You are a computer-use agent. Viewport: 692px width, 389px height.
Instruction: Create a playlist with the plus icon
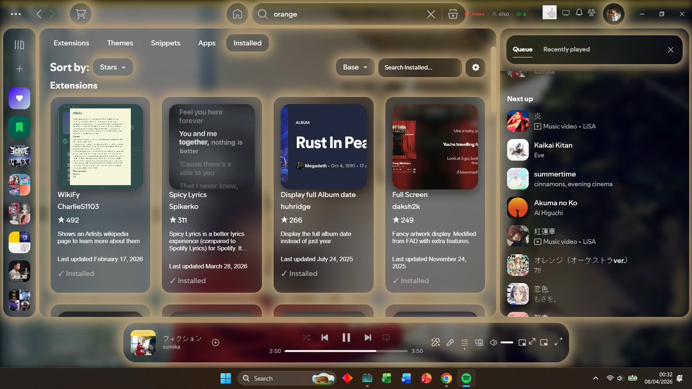pyautogui.click(x=19, y=69)
